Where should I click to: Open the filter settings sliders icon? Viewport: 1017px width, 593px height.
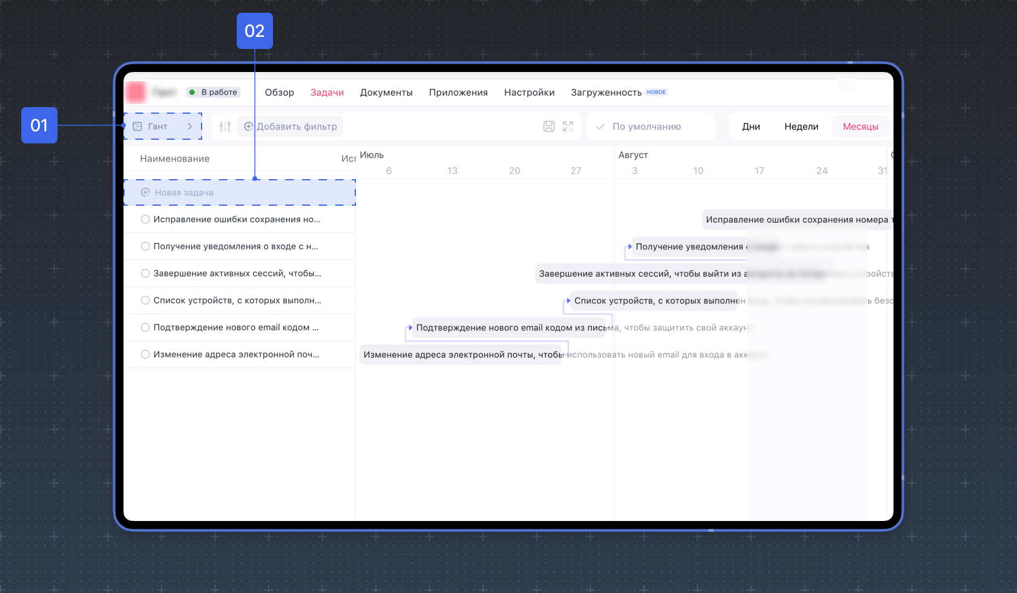225,126
